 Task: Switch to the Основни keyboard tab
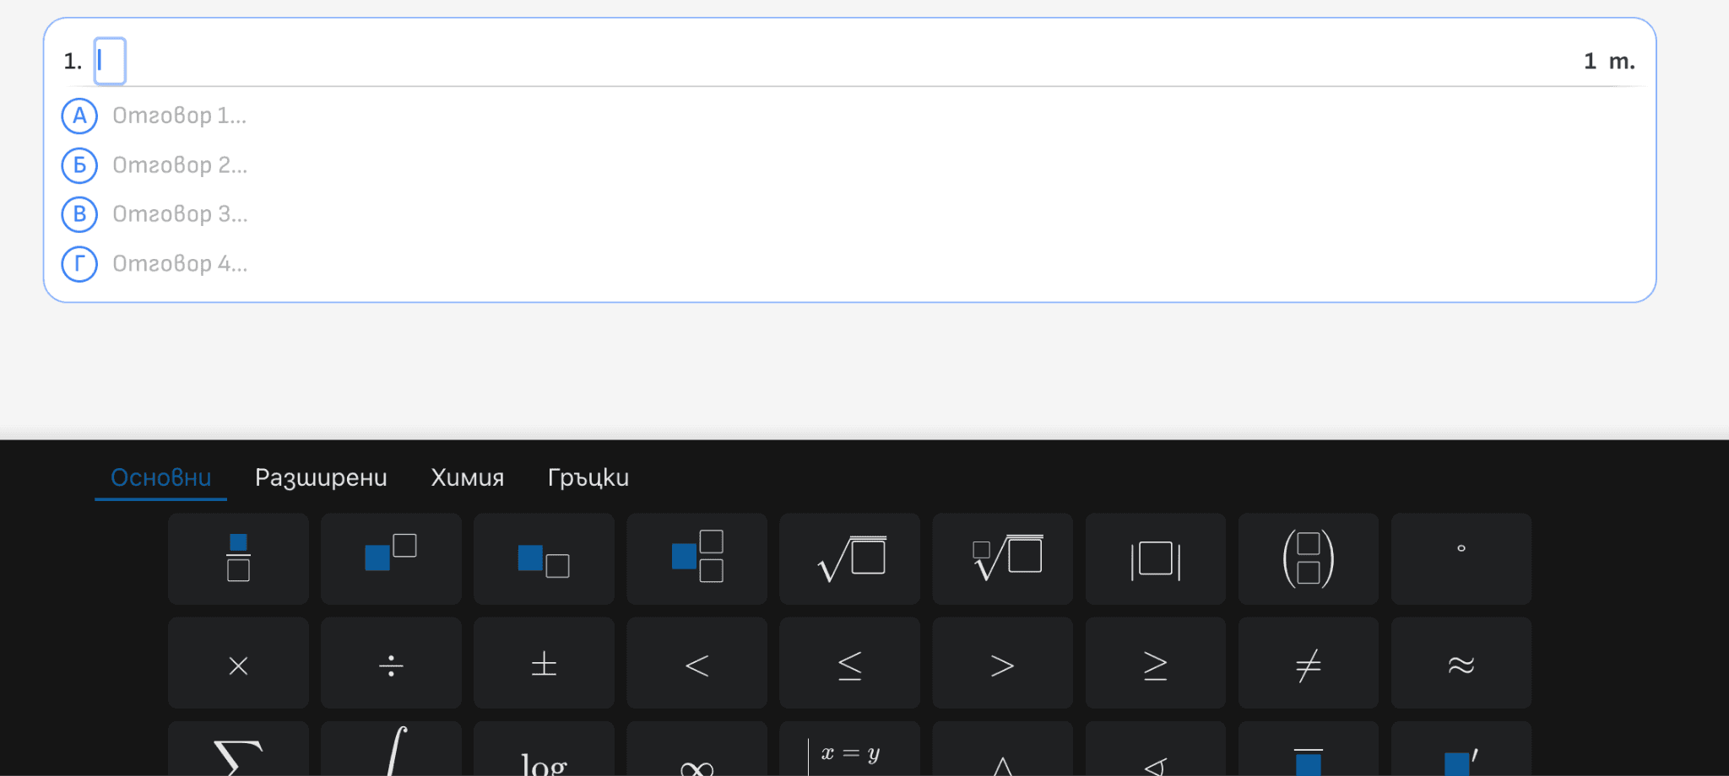(160, 477)
